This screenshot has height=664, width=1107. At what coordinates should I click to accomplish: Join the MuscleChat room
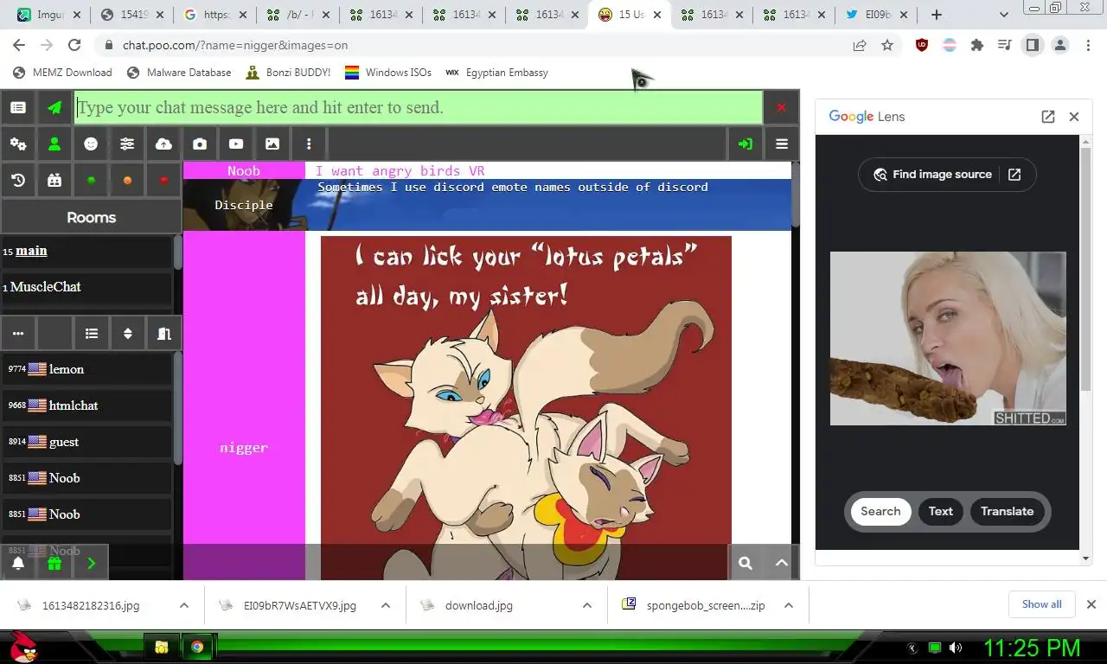coord(86,287)
